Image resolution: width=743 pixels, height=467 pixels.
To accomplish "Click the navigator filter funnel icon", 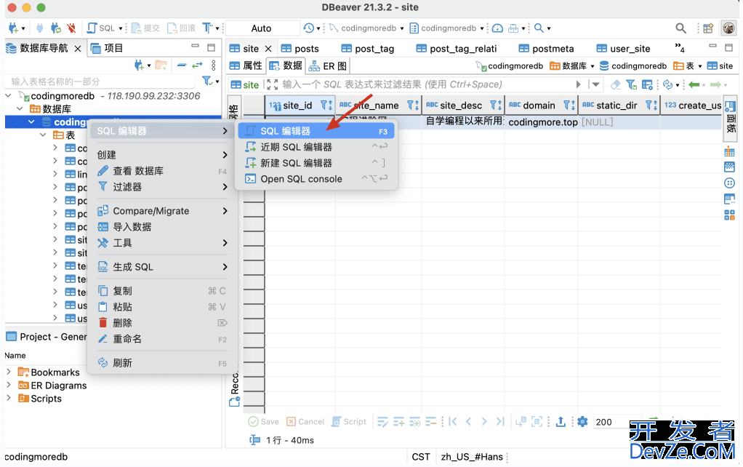I will coord(207,81).
